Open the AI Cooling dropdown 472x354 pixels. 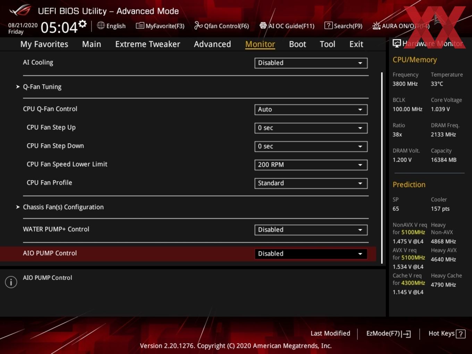click(x=311, y=63)
